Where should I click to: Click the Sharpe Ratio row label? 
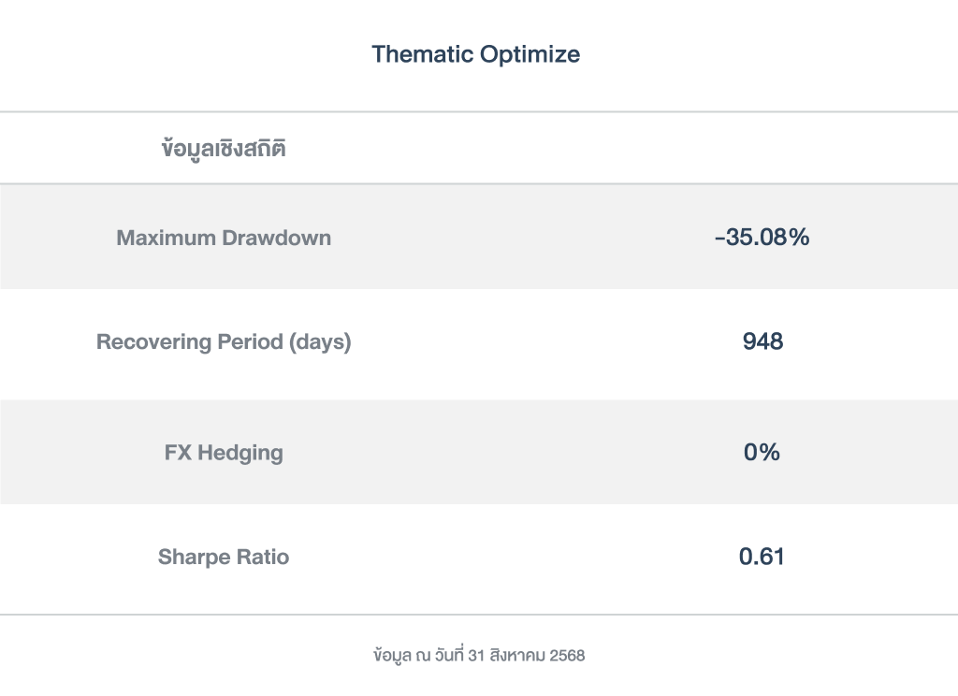pos(224,558)
